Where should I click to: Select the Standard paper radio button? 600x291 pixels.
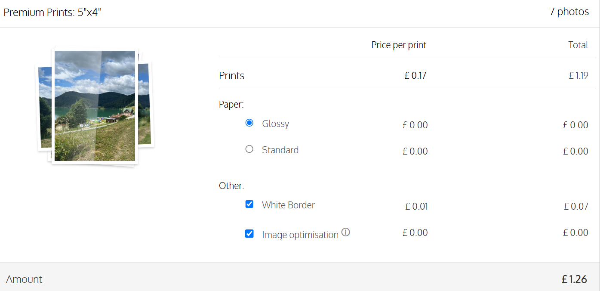(249, 149)
